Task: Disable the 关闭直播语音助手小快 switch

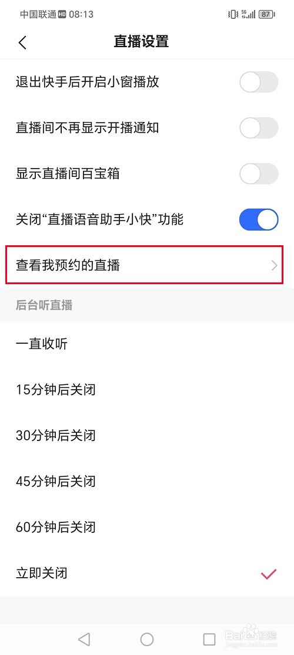Action: click(259, 220)
